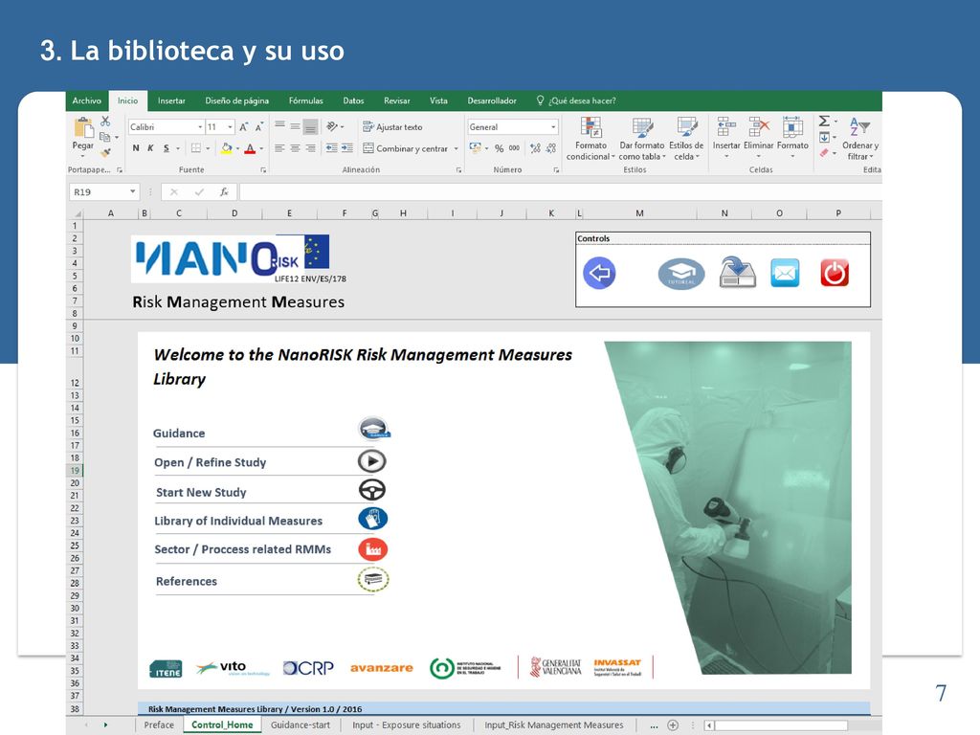Viewport: 980px width, 735px height.
Task: Switch to the Fórmulas ribbon tab
Action: 305,100
